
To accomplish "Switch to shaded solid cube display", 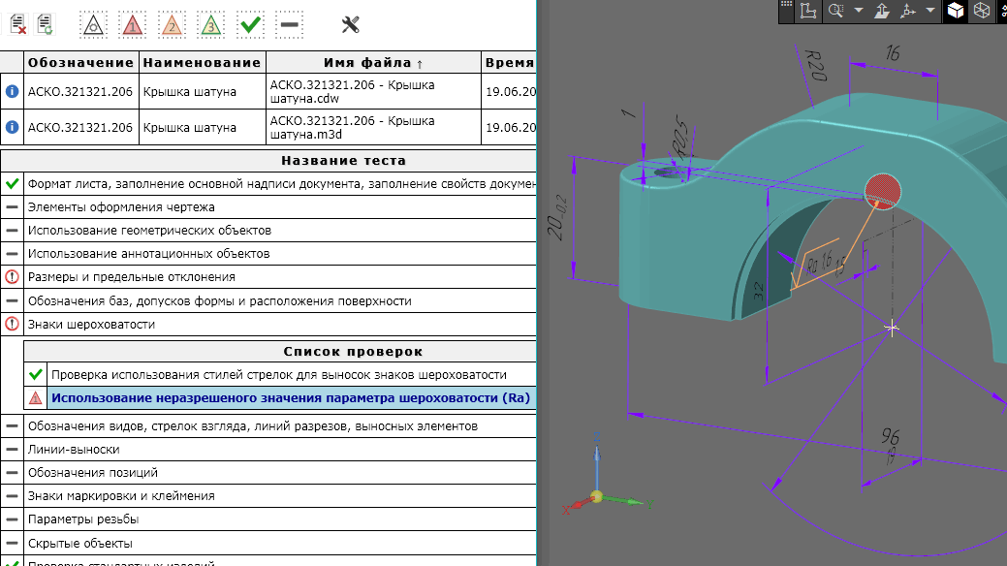I will [x=956, y=11].
